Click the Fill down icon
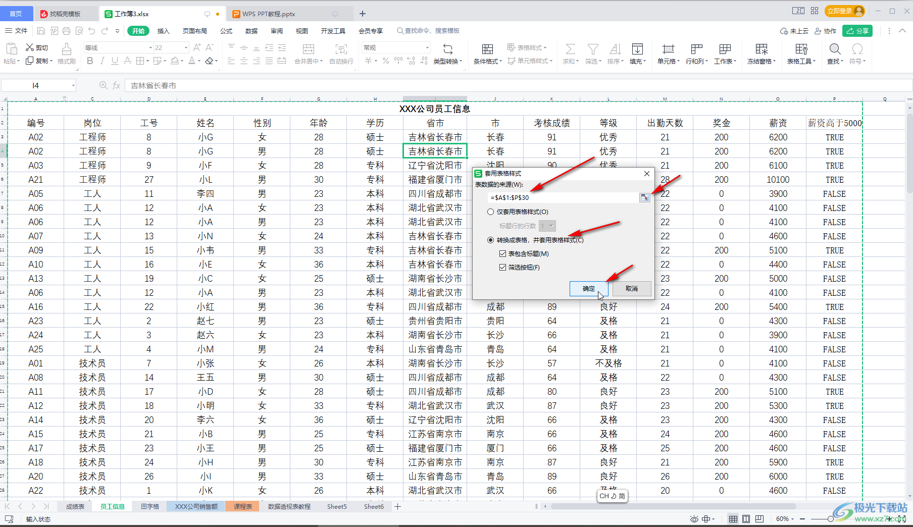 [638, 49]
